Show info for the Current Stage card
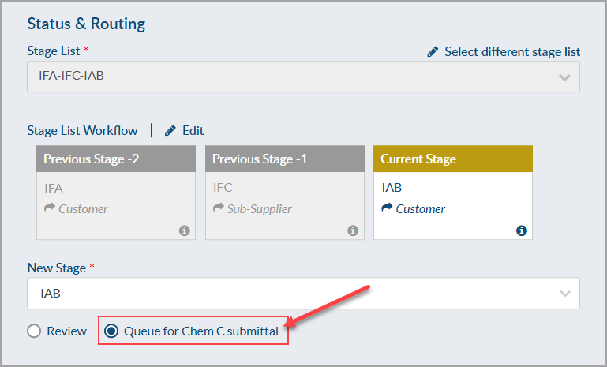Viewport: 607px width, 367px height. pyautogui.click(x=521, y=230)
